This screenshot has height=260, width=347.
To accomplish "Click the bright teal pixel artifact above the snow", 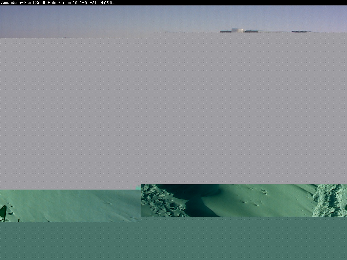I will coord(138,187).
